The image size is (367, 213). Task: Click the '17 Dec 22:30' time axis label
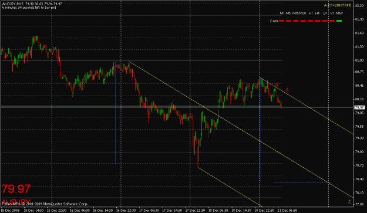[195, 211]
